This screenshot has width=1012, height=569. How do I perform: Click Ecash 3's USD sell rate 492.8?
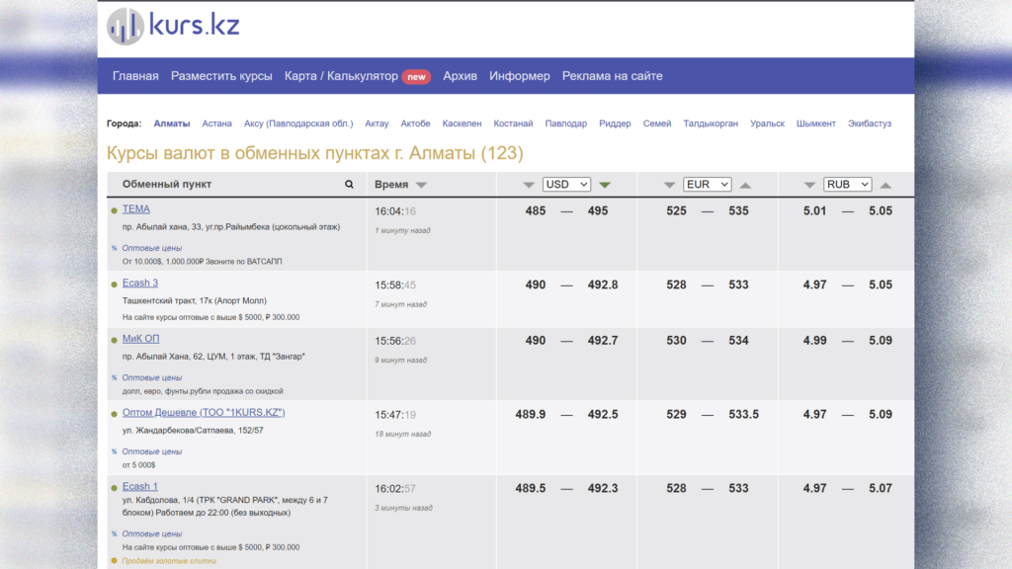point(603,285)
